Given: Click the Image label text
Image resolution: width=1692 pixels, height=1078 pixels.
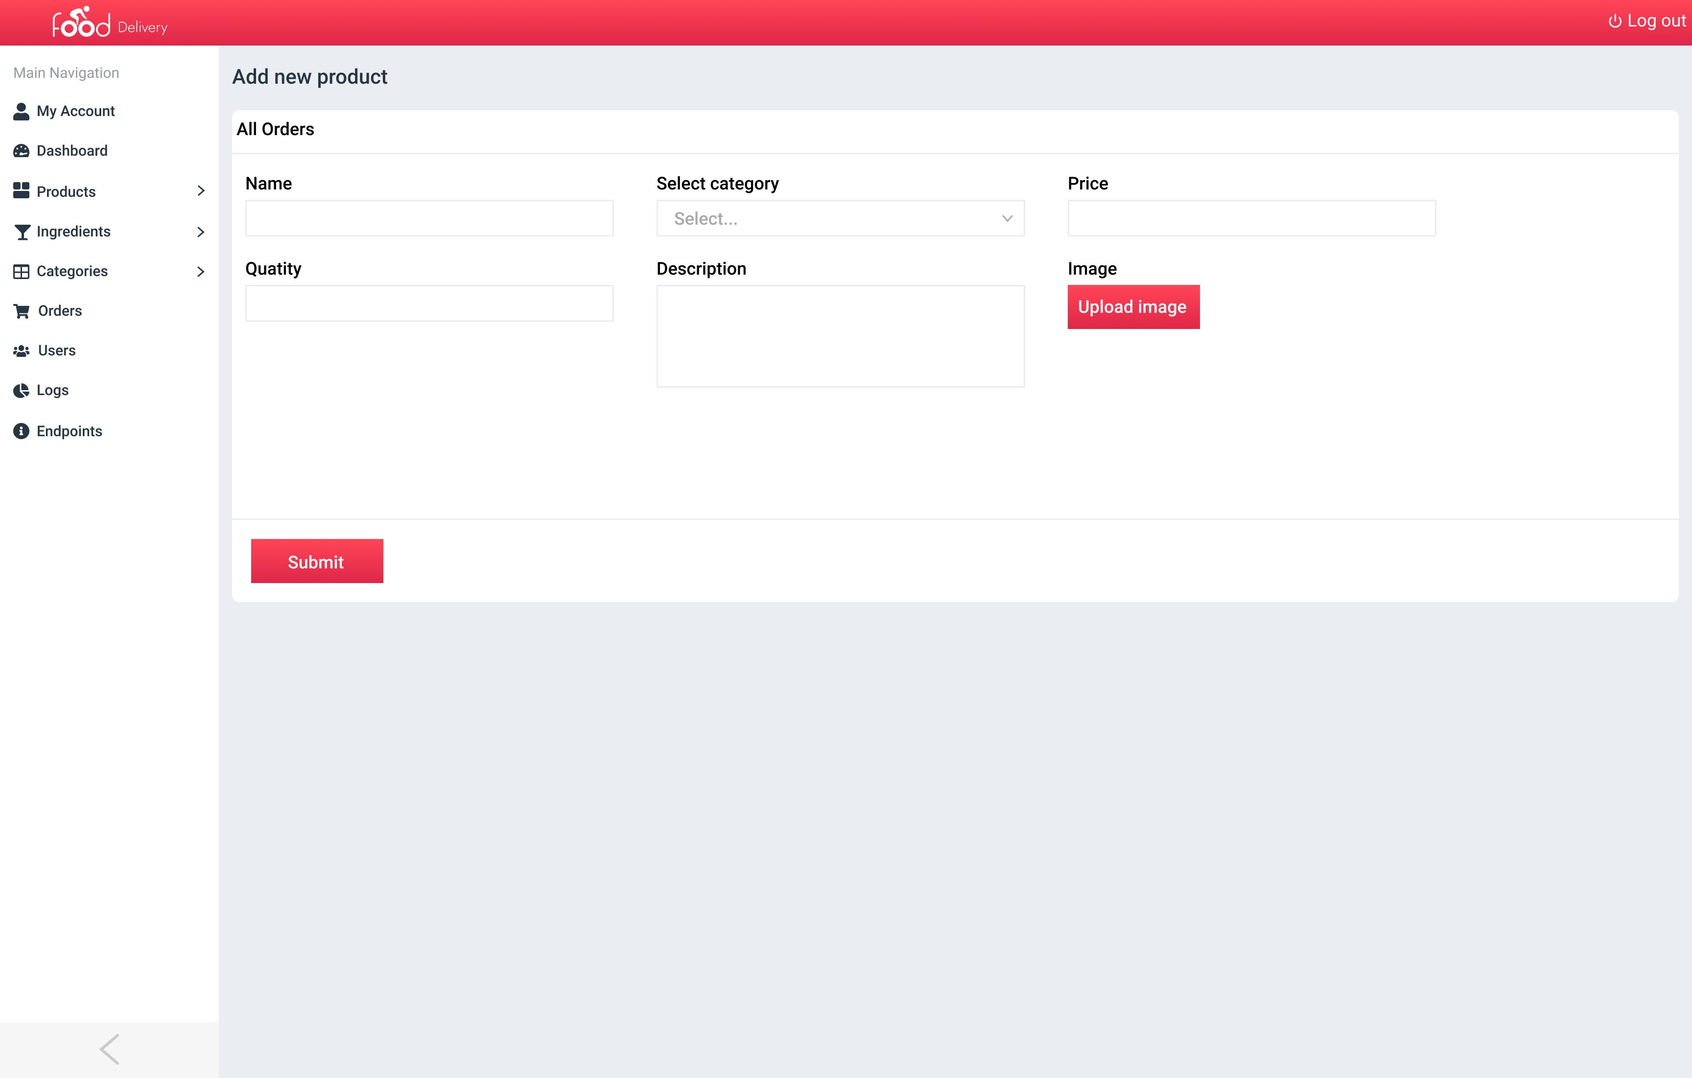Looking at the screenshot, I should [x=1092, y=269].
